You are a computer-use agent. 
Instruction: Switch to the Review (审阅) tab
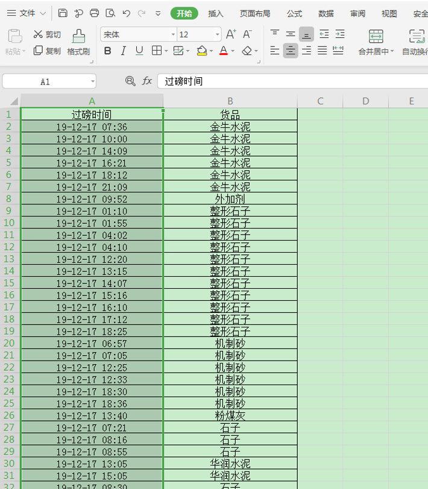357,13
